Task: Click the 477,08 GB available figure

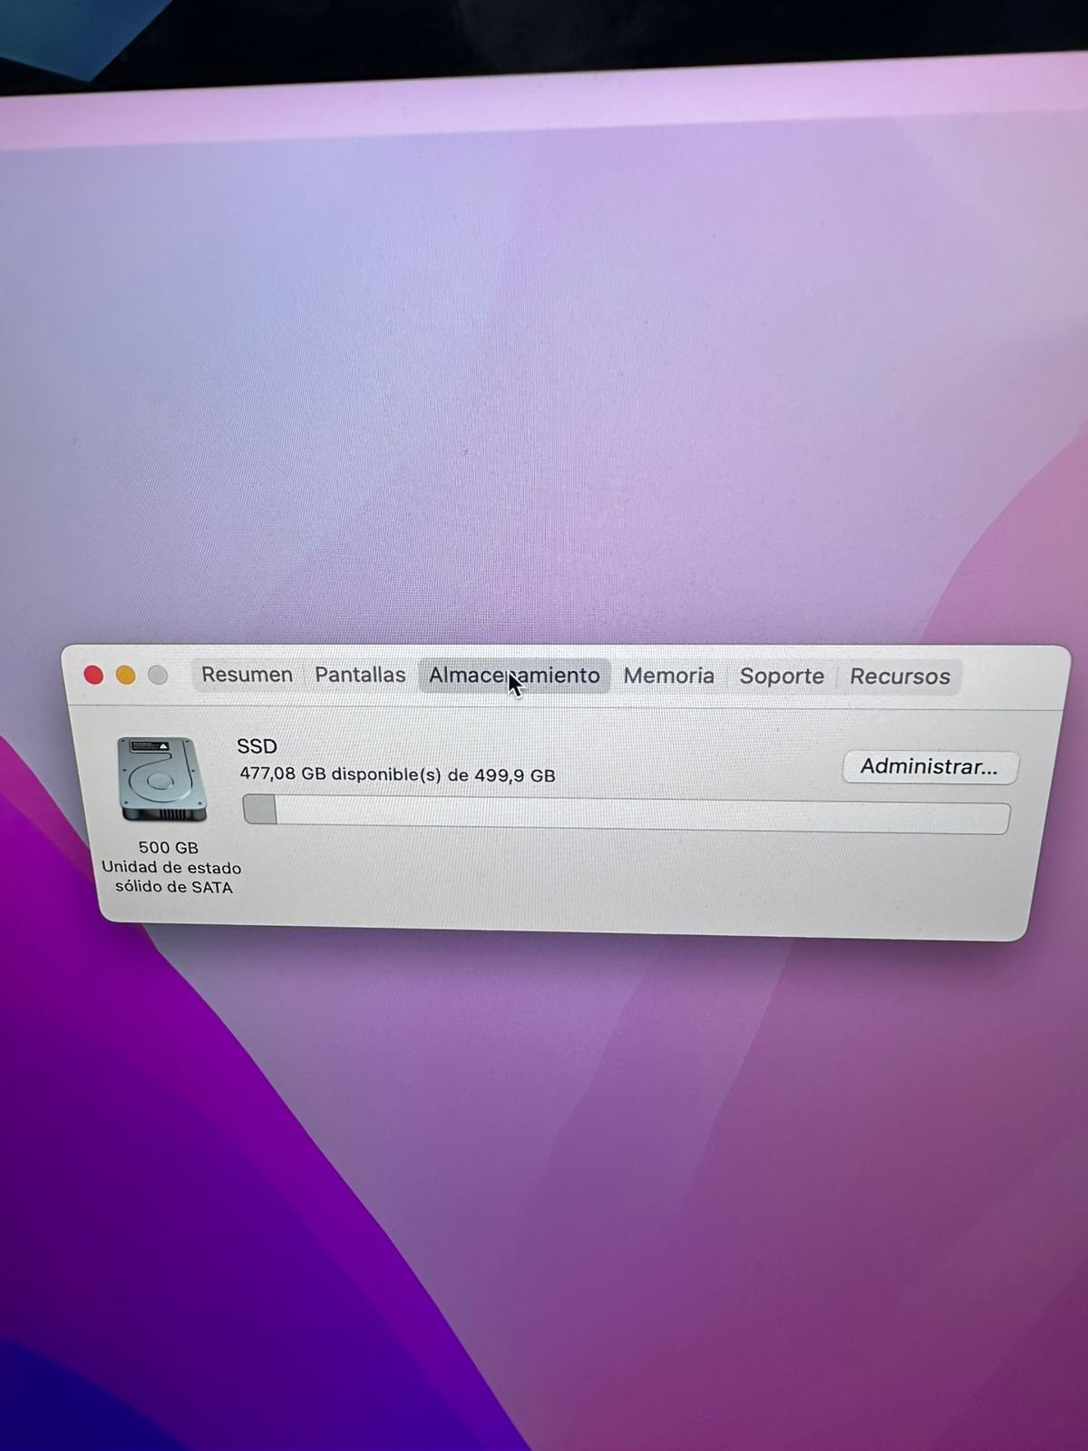Action: tap(282, 774)
